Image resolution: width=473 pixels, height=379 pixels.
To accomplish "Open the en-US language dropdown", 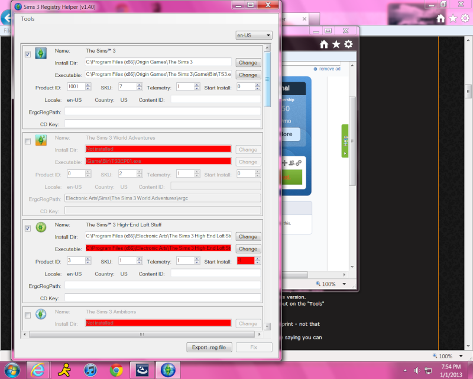I will point(254,36).
